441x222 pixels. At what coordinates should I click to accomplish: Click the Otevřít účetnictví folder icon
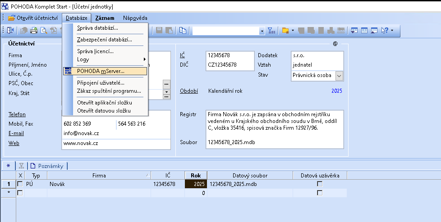(11, 18)
